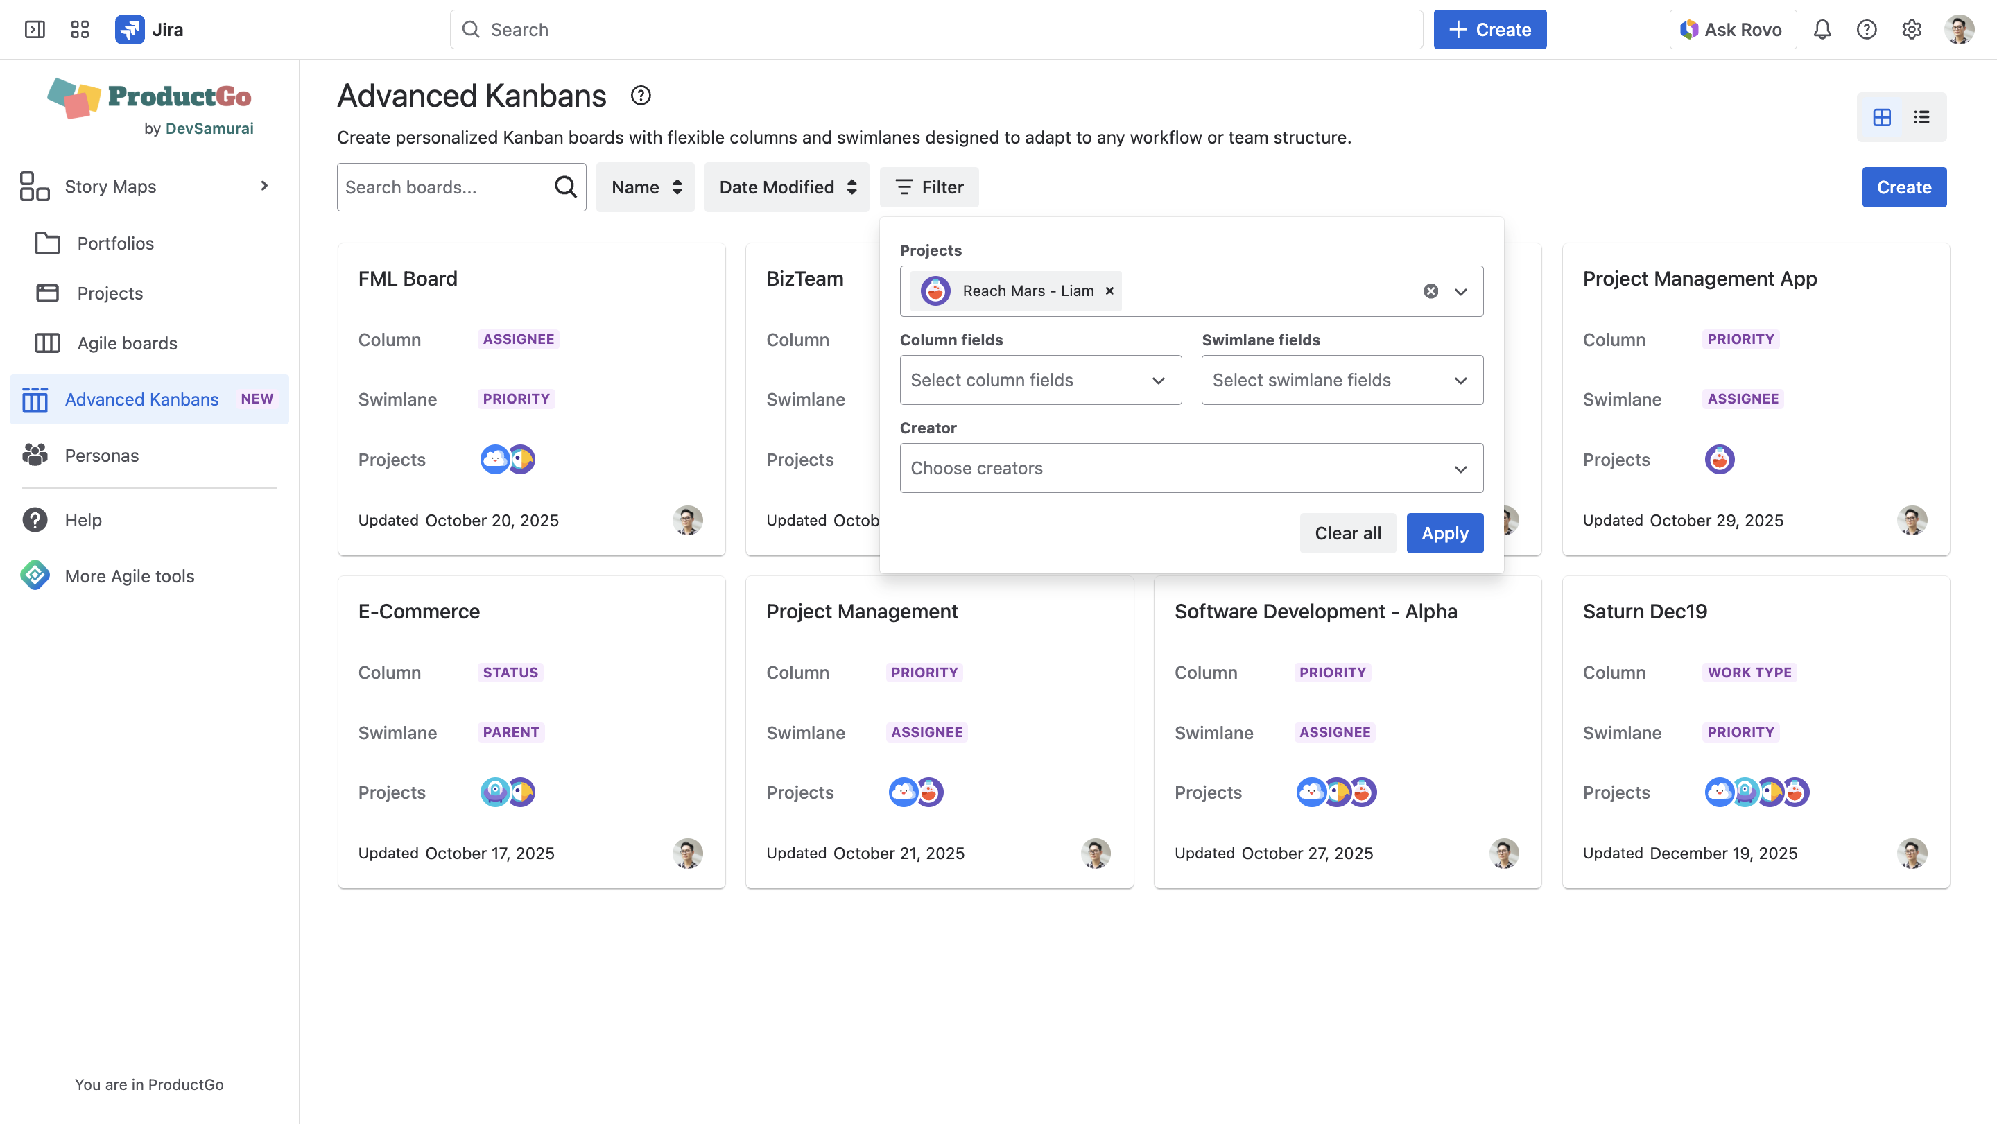Click the magnifier icon in Search boards
The image size is (1997, 1126).
click(x=566, y=187)
